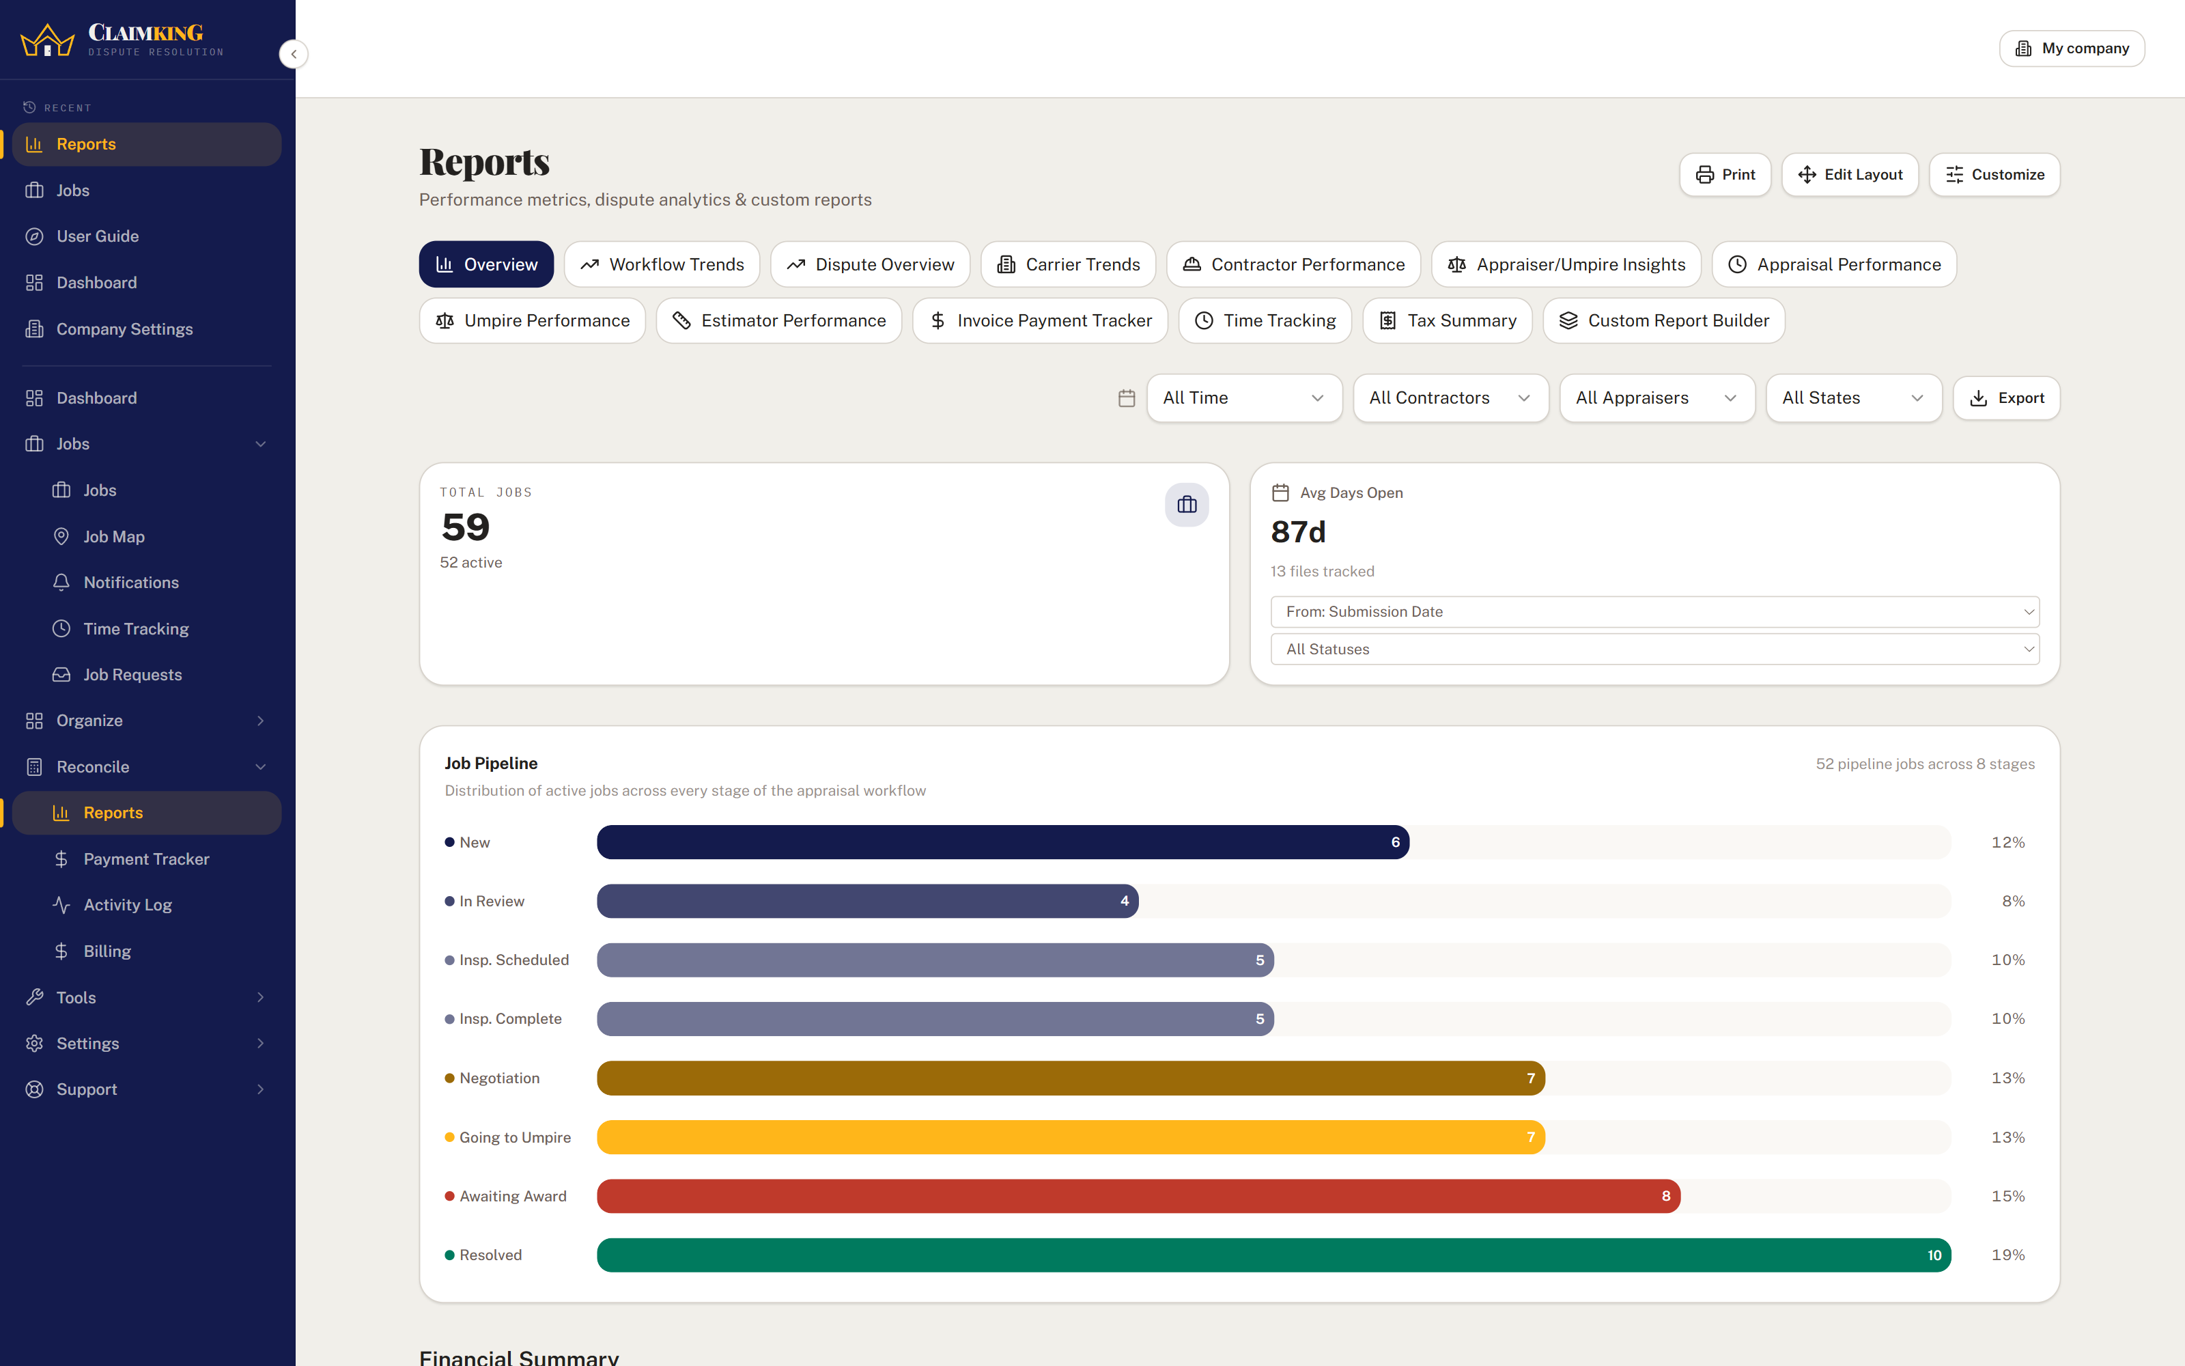Export the report data
This screenshot has width=2185, height=1366.
2006,398
